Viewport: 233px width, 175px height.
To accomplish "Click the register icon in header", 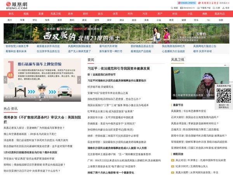I will click(214, 7).
